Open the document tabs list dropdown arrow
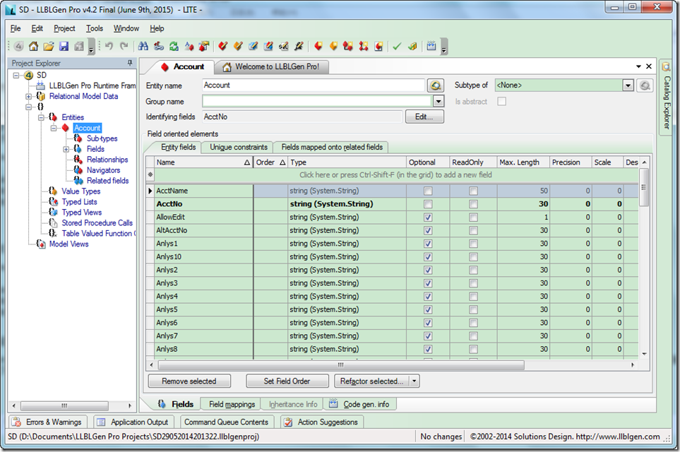This screenshot has height=452, width=680. click(638, 66)
